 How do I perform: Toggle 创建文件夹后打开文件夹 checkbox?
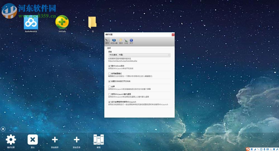(109, 82)
